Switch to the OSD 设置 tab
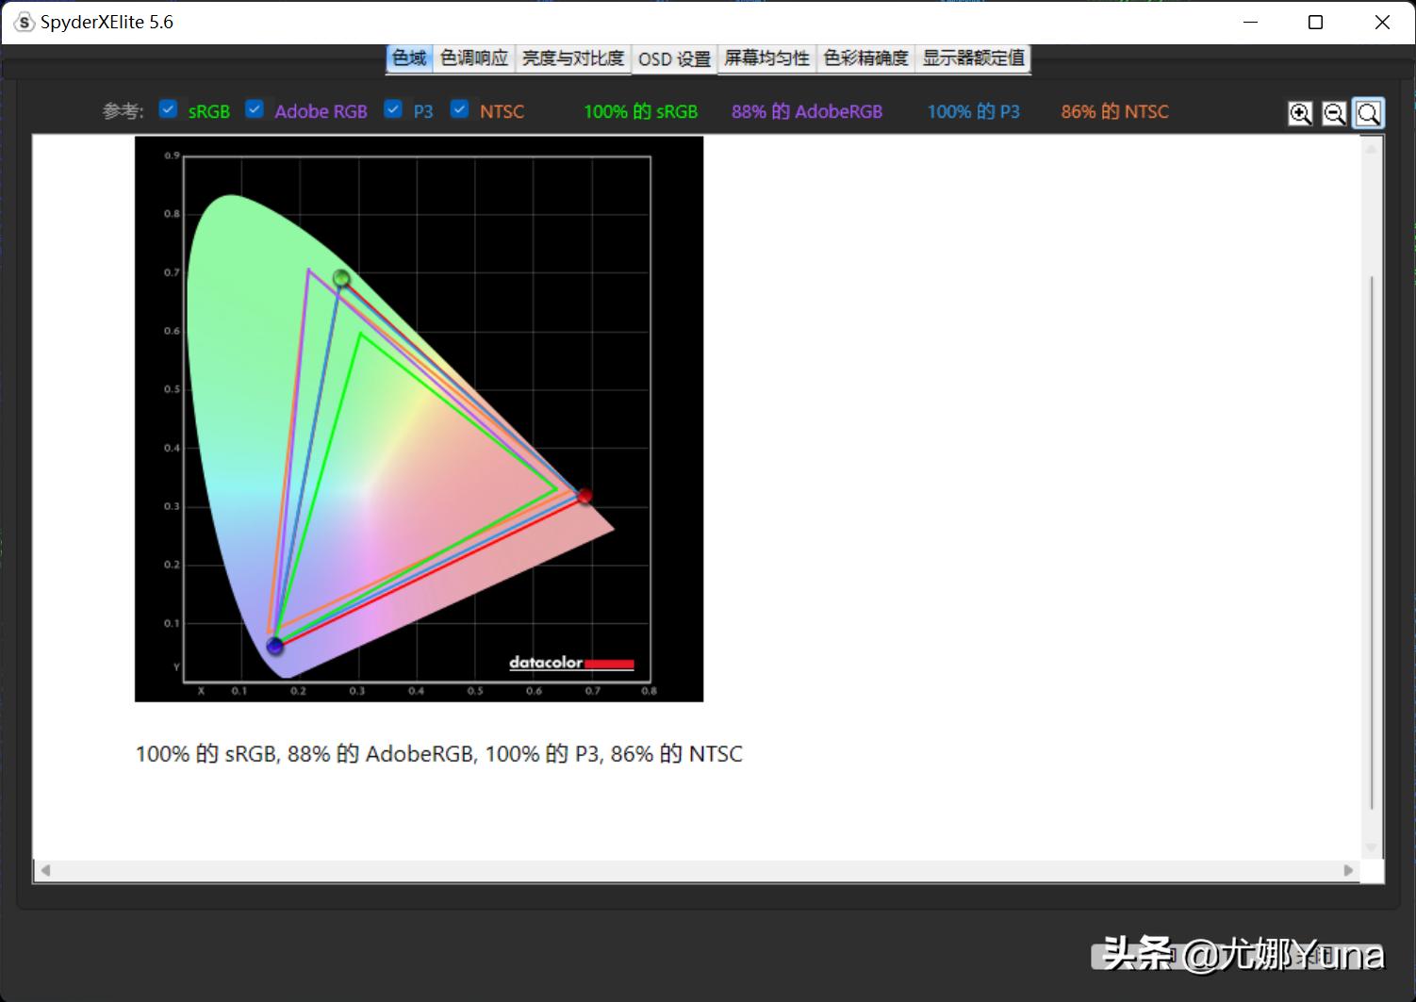Image resolution: width=1416 pixels, height=1002 pixels. 674,58
